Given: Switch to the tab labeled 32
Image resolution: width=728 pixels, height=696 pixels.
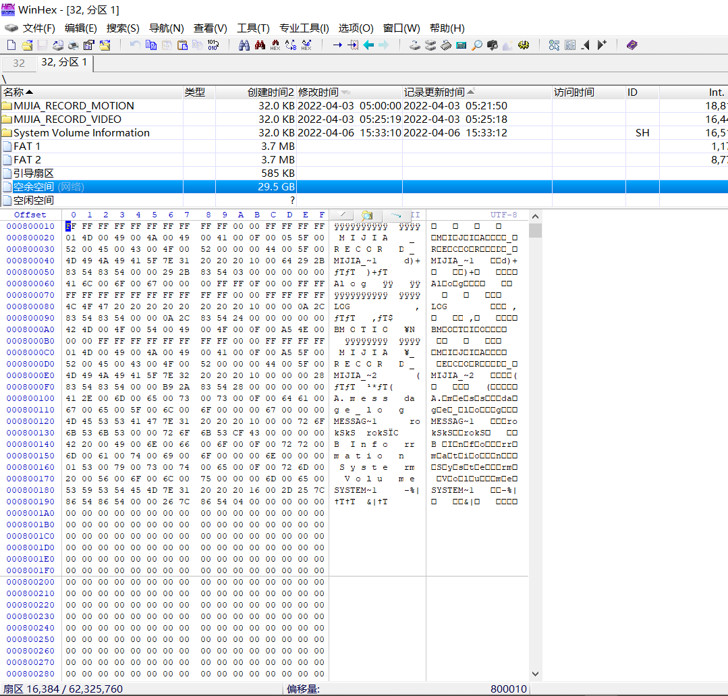Looking at the screenshot, I should pyautogui.click(x=19, y=63).
